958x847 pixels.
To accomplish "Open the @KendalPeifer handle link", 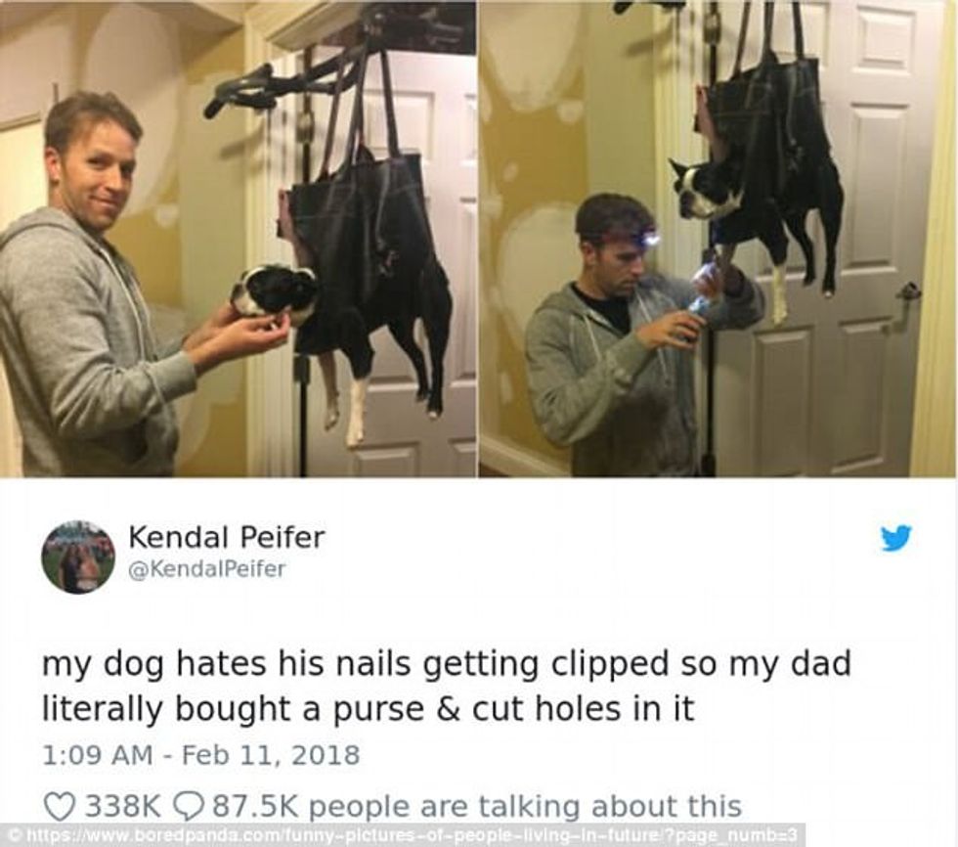I will (x=206, y=569).
